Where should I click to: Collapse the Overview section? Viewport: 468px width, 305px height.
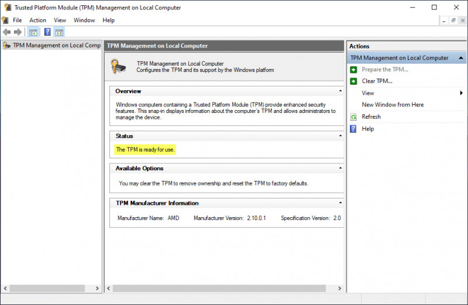coord(340,91)
